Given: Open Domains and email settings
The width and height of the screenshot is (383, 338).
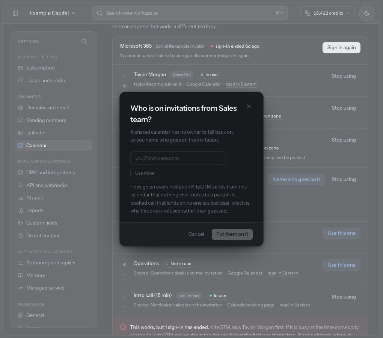Looking at the screenshot, I should pos(53,108).
